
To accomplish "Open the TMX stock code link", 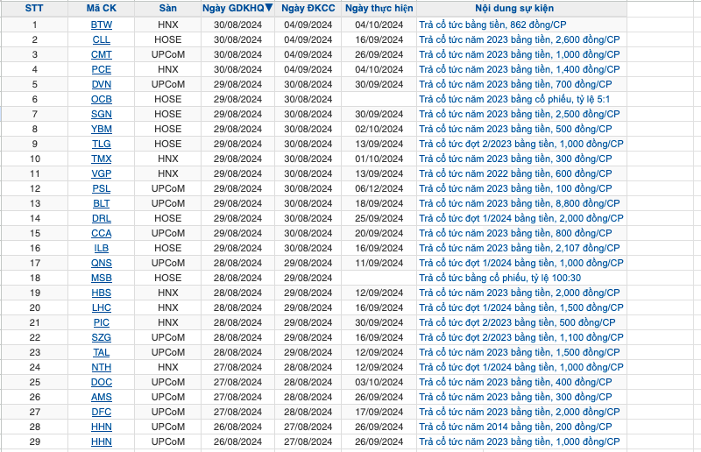I will (102, 159).
